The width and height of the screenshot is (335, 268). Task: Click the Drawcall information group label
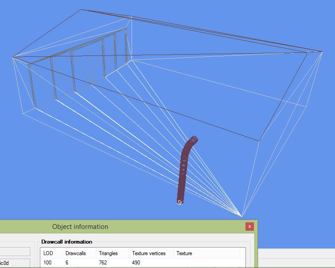tap(66, 242)
